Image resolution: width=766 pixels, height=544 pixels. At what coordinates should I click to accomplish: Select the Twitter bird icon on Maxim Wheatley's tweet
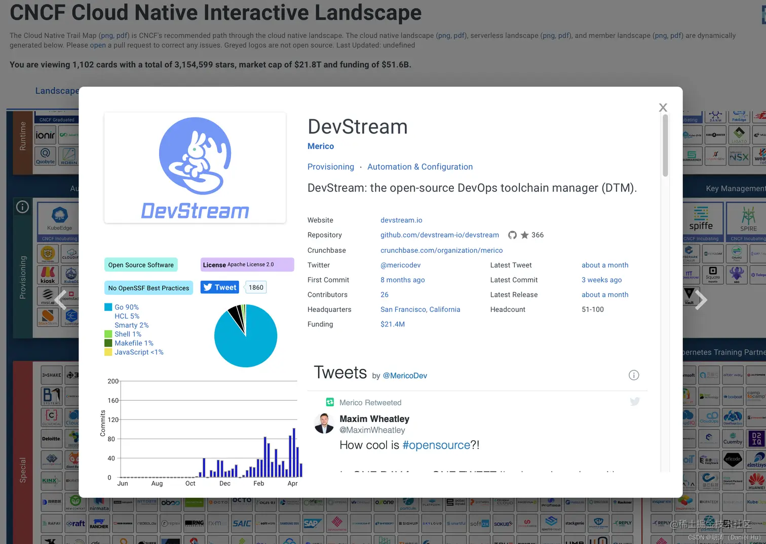pos(635,401)
